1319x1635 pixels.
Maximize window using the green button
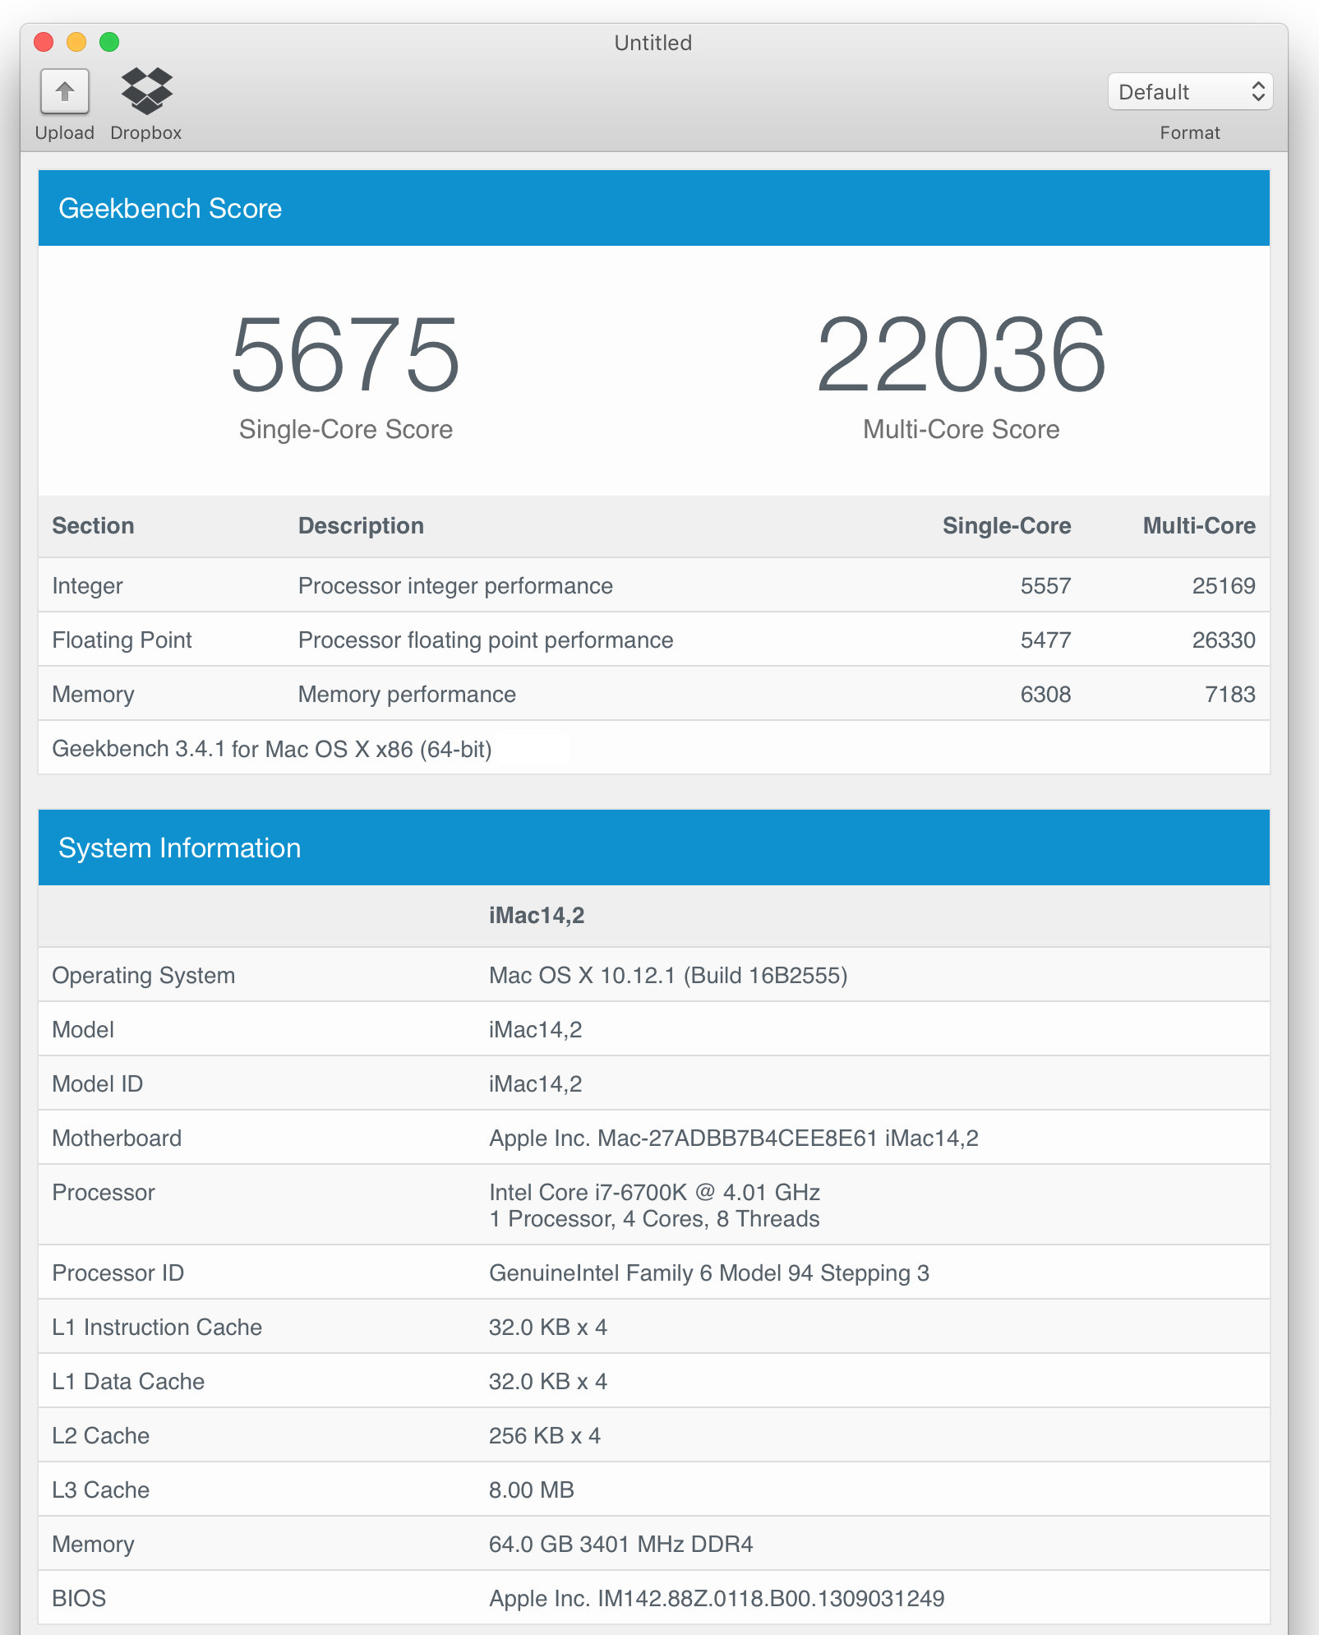click(x=109, y=42)
